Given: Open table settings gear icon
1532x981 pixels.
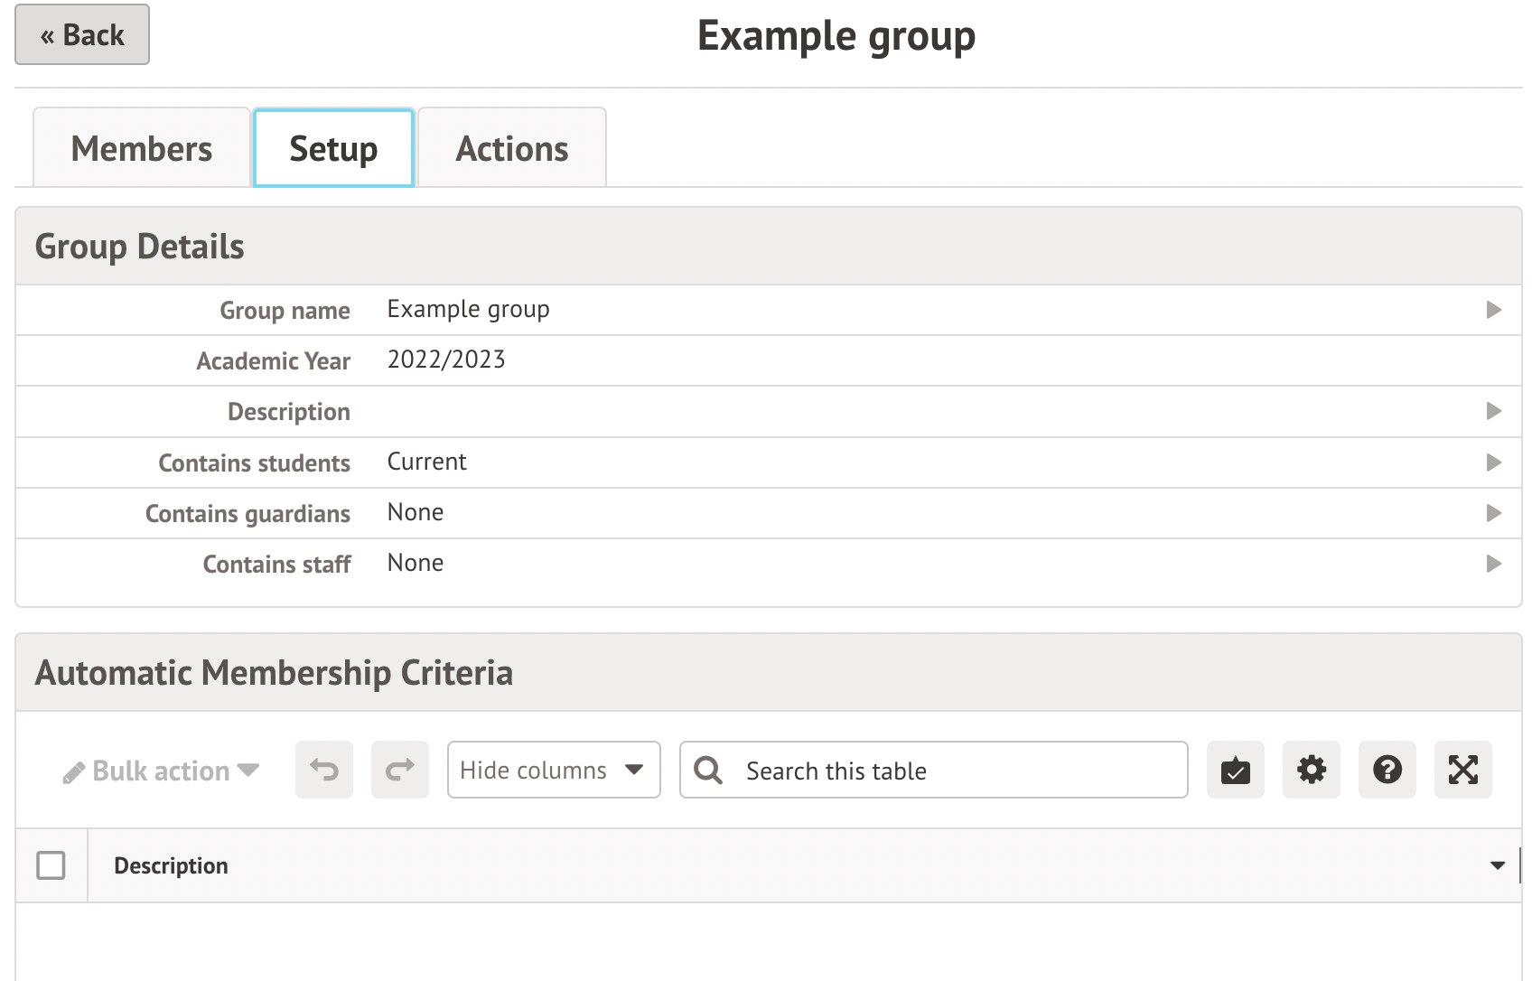Looking at the screenshot, I should (x=1311, y=770).
